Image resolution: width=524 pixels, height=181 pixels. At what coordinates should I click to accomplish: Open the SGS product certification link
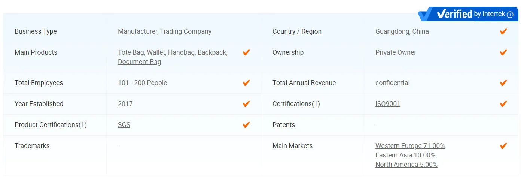124,125
